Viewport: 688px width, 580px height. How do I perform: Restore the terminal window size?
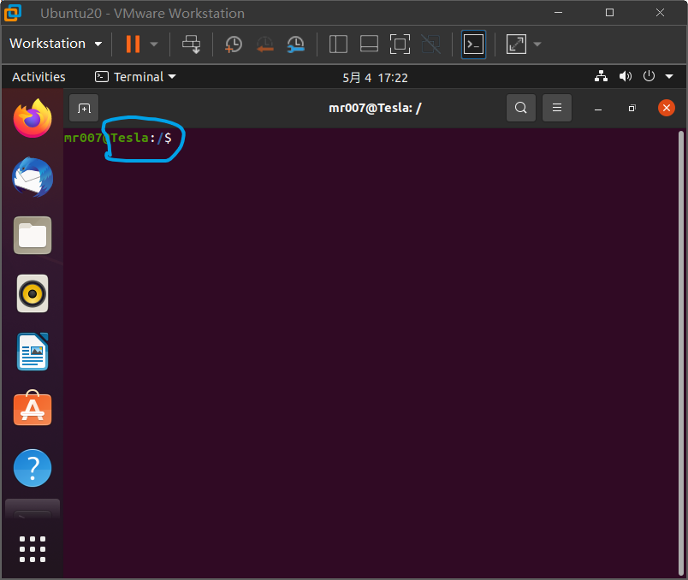point(632,108)
